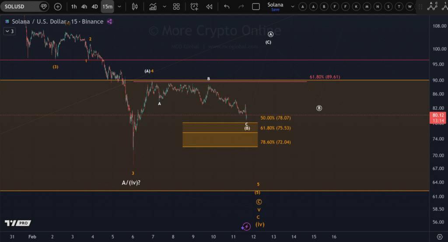The image size is (448, 242).
Task: Click the red horizontal line near 96
Action: click(x=214, y=60)
